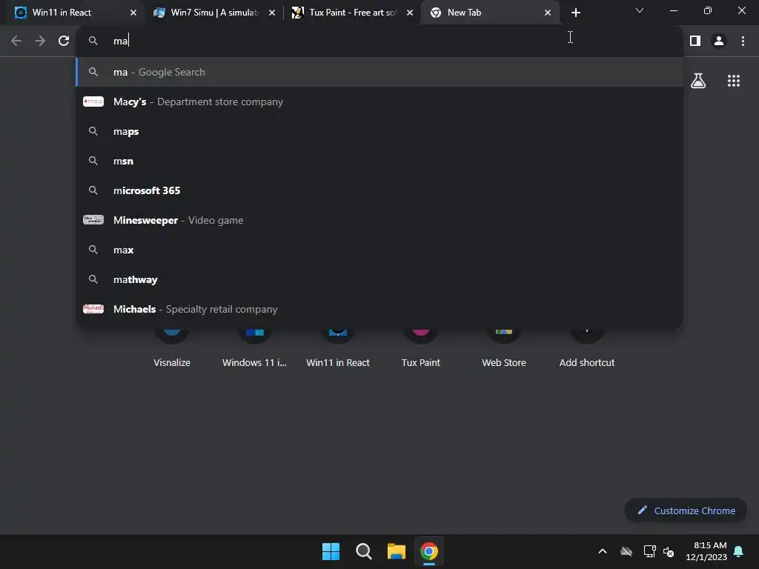Pick the 'msn' suggestion
759x569 pixels.
(379, 161)
